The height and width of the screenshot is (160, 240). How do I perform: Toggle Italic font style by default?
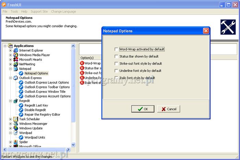[x=117, y=78]
